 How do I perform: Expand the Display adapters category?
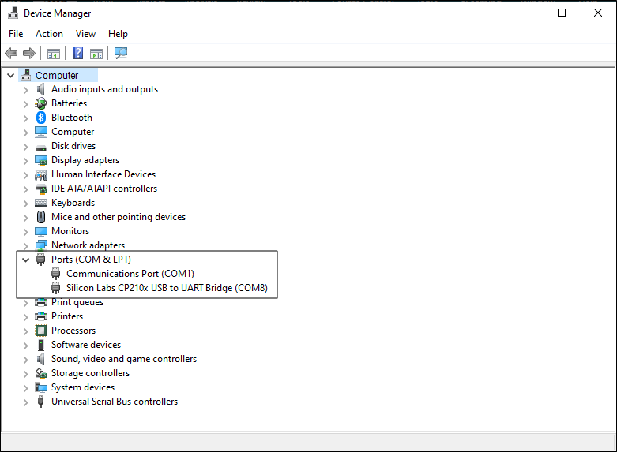click(x=26, y=161)
